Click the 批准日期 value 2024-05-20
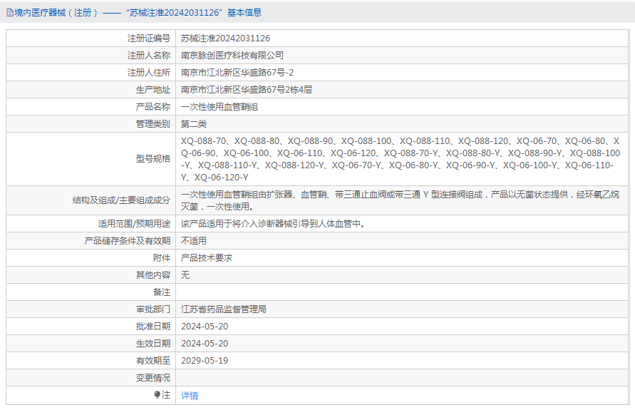Viewport: 635px width, 410px height. click(205, 327)
